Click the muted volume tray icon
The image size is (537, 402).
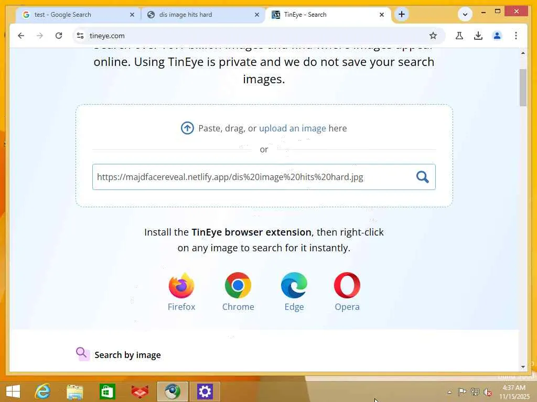pos(488,392)
